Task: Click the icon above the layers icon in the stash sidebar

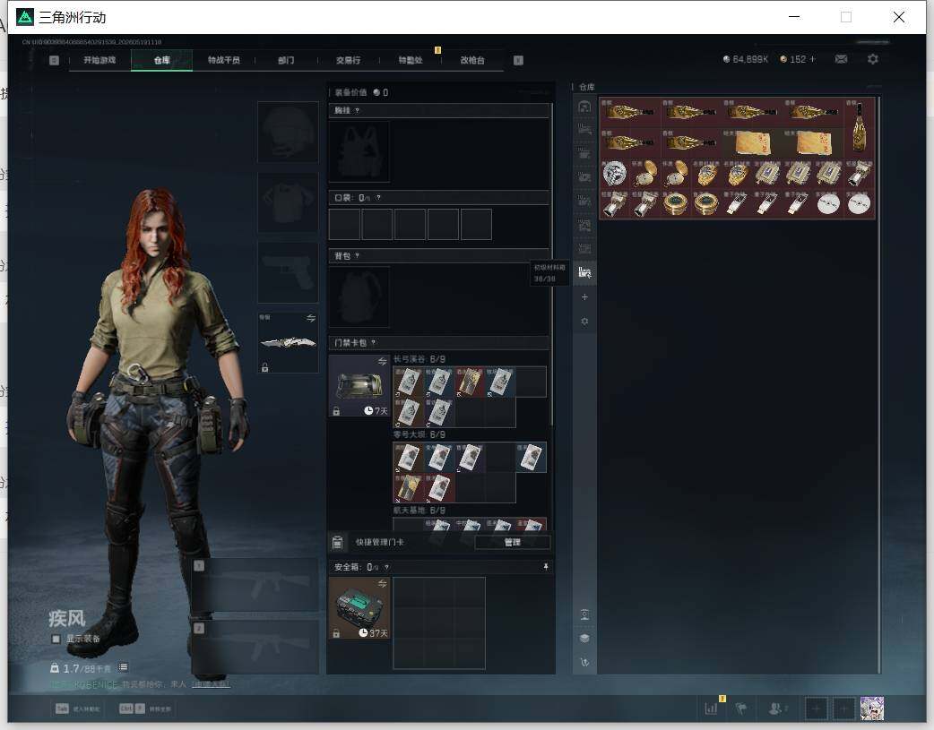Action: point(584,614)
